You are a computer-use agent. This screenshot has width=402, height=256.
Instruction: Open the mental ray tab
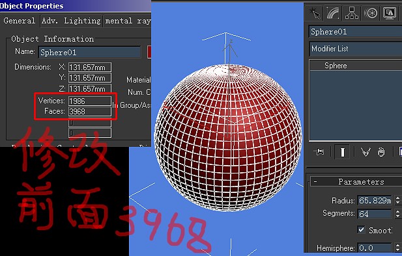(128, 21)
